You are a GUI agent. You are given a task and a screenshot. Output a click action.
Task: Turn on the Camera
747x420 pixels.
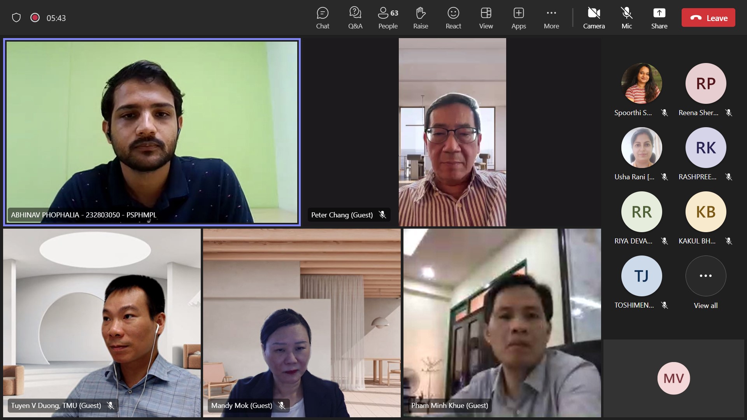point(593,18)
